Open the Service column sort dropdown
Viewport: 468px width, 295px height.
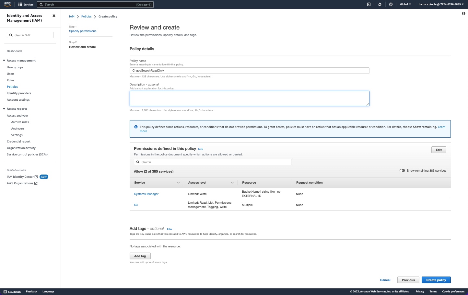178,182
